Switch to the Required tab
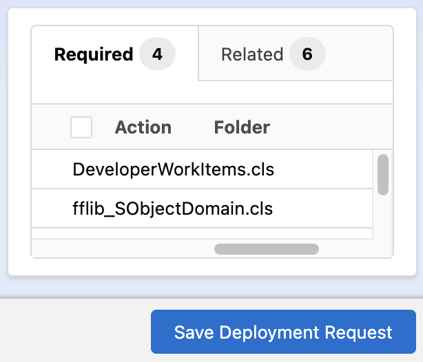Screen dimensions: 423x362 point(115,54)
